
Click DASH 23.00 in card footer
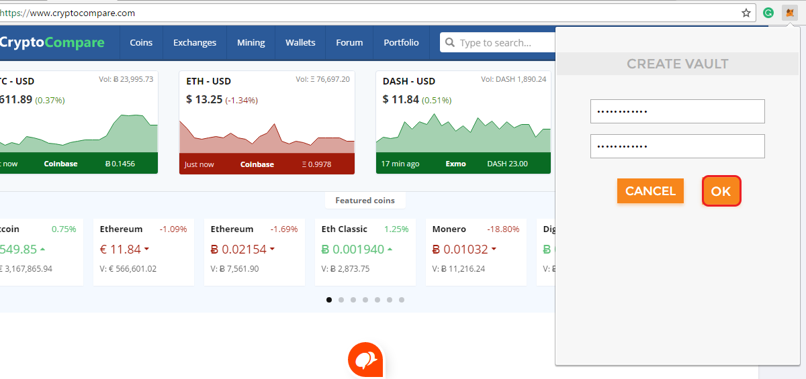click(x=507, y=164)
